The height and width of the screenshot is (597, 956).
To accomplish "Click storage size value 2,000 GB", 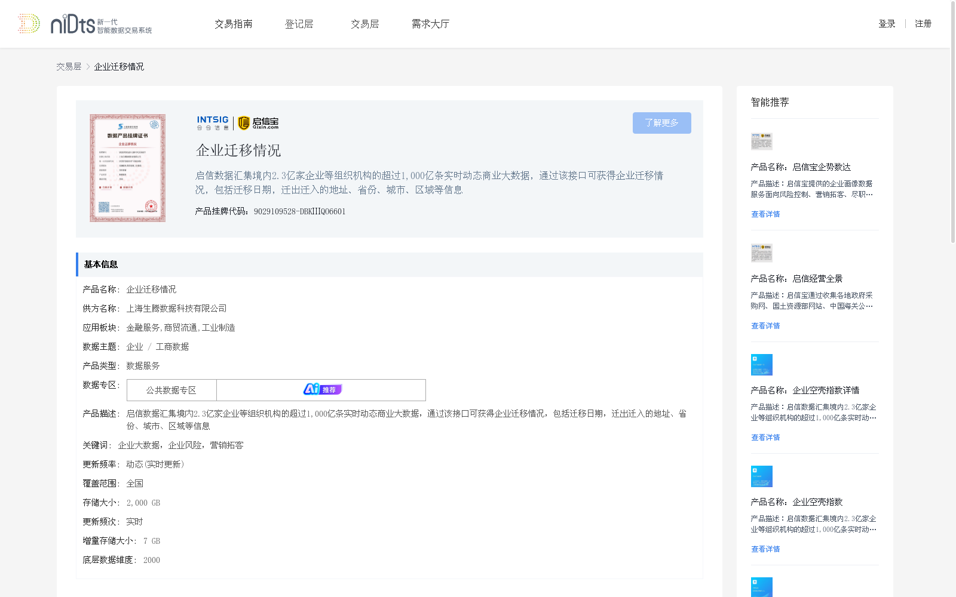I will click(143, 503).
